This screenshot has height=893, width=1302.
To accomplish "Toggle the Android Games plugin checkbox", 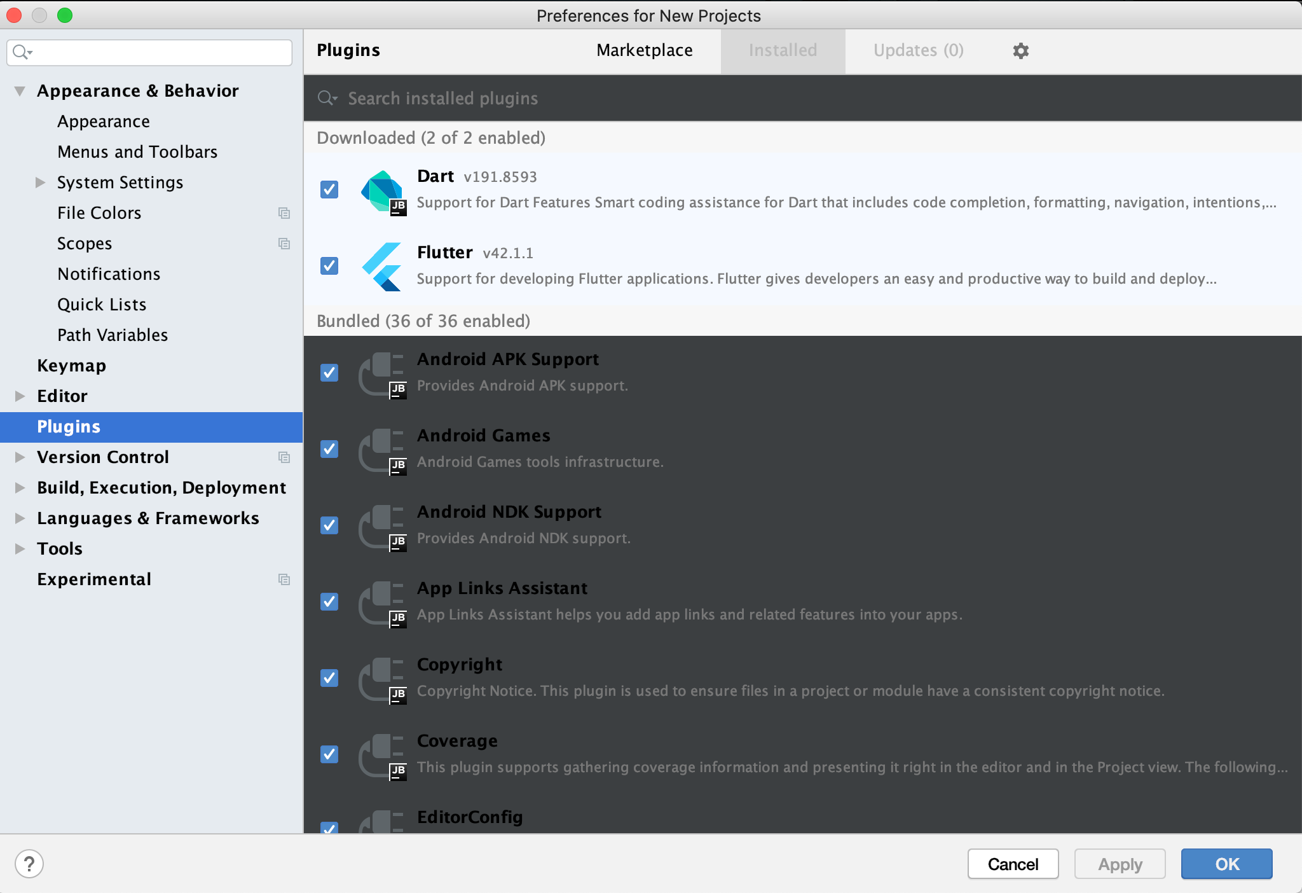I will [x=329, y=449].
